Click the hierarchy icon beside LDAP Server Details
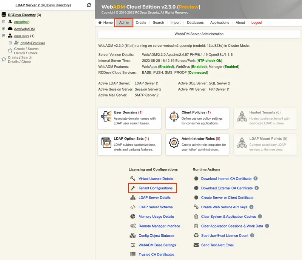Screen dimensions: 302x260 click(133, 197)
